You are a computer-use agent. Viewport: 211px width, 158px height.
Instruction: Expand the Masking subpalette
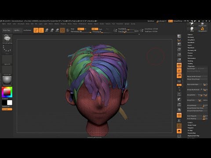[190, 61]
